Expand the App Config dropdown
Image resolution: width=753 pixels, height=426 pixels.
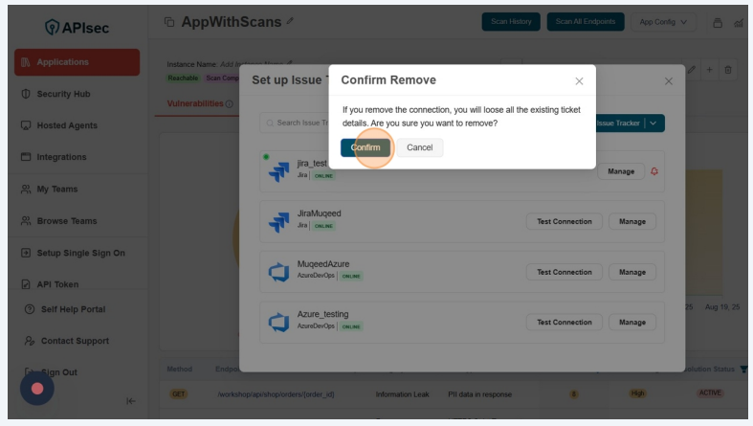coord(668,22)
